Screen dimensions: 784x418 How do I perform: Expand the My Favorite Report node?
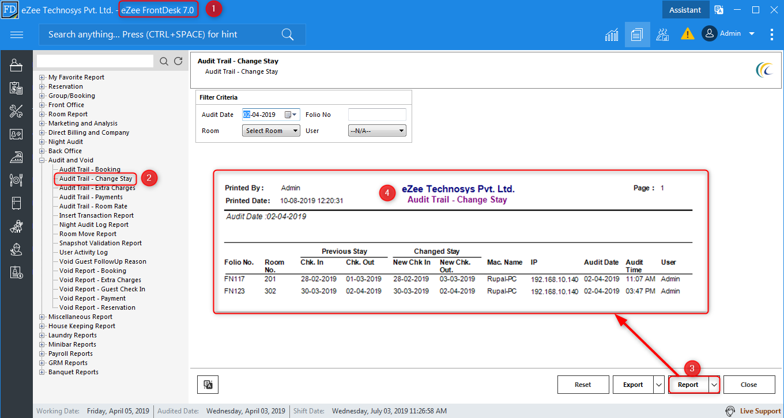coord(42,77)
